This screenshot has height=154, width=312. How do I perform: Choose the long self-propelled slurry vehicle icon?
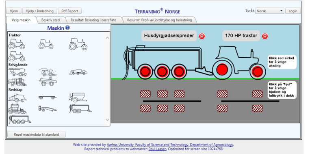click(x=78, y=72)
